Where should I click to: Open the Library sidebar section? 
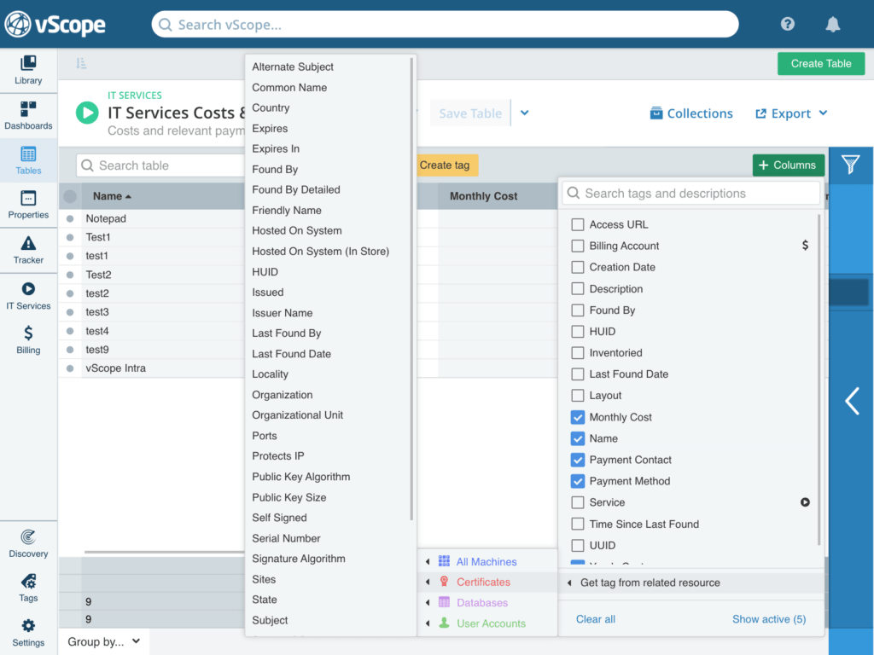pos(28,70)
